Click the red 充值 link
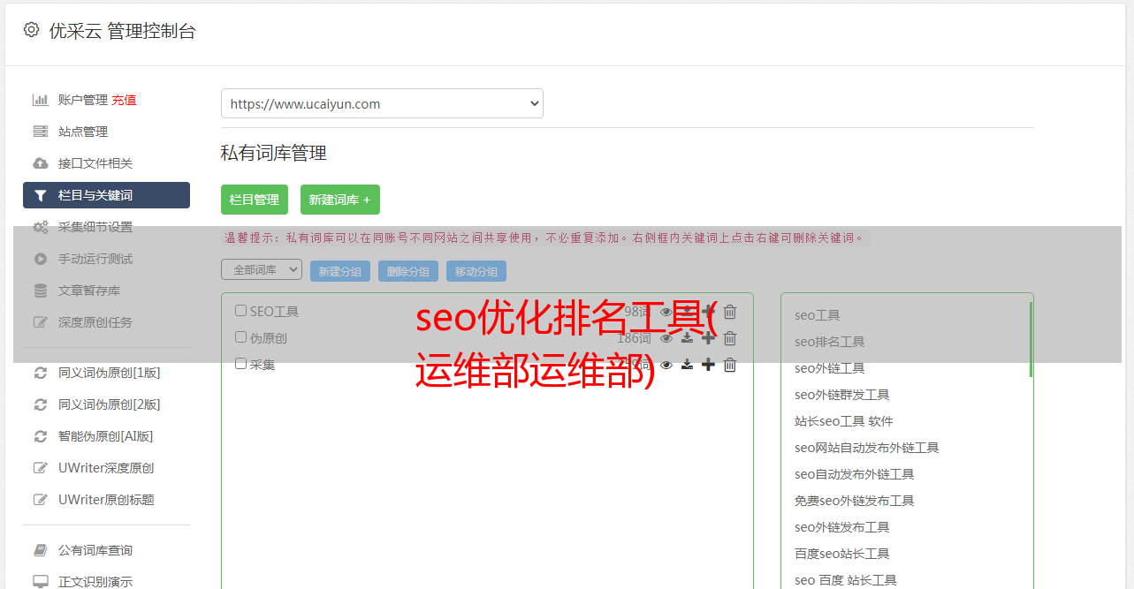Image resolution: width=1134 pixels, height=589 pixels. (124, 100)
